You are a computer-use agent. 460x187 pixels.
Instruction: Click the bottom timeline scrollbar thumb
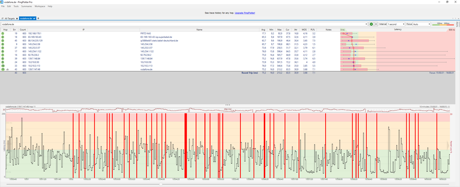point(161,184)
